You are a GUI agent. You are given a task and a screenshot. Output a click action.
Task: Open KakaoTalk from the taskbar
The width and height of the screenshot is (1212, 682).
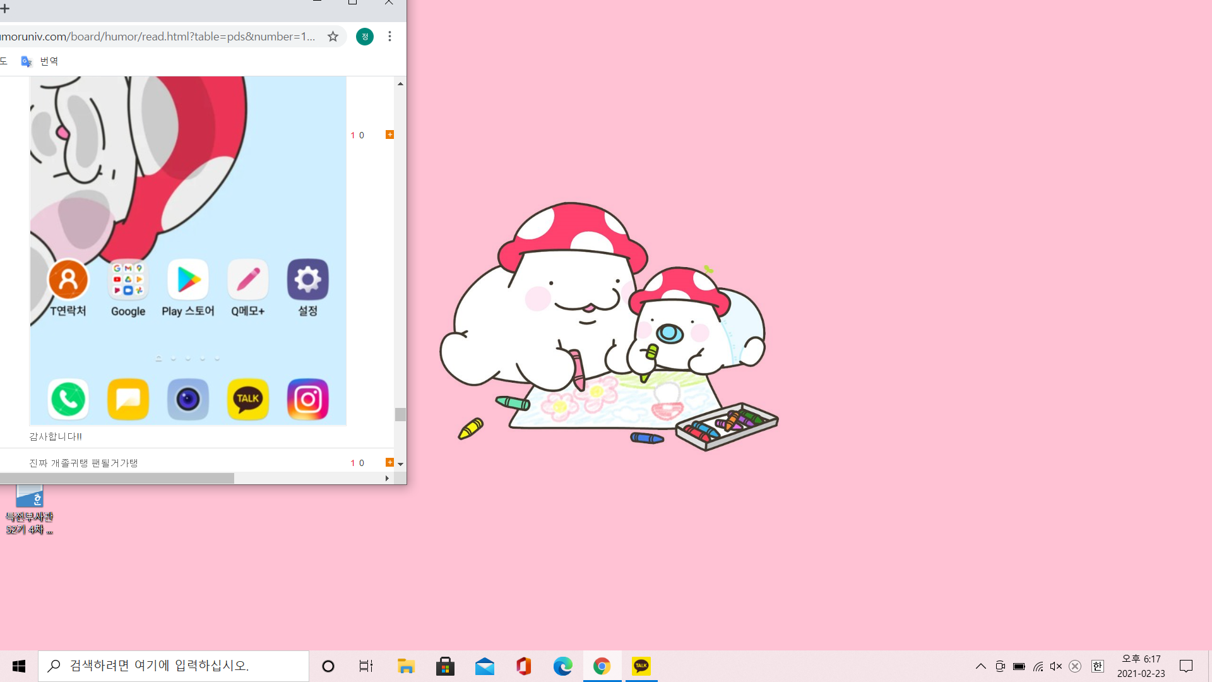point(641,666)
